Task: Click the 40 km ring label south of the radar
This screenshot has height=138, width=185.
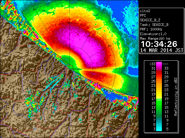Action: pos(69,115)
